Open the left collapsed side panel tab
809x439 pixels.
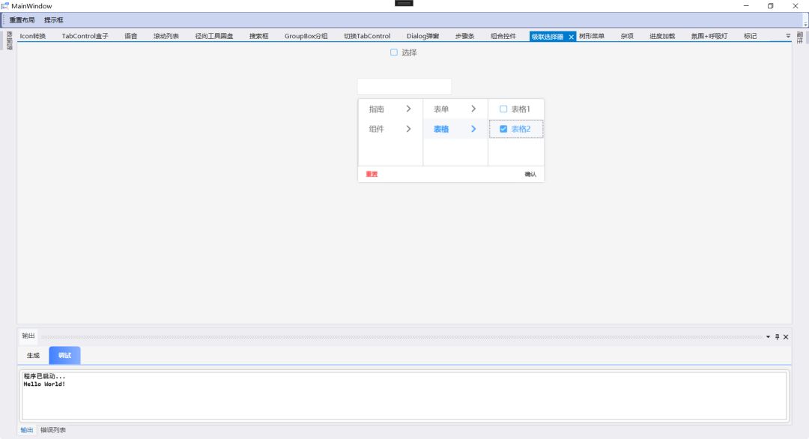tap(9, 40)
